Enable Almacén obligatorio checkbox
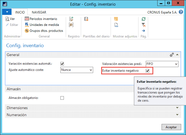The height and width of the screenshot is (135, 186). pyautogui.click(x=62, y=98)
